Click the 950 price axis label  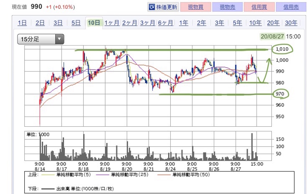click(280, 117)
